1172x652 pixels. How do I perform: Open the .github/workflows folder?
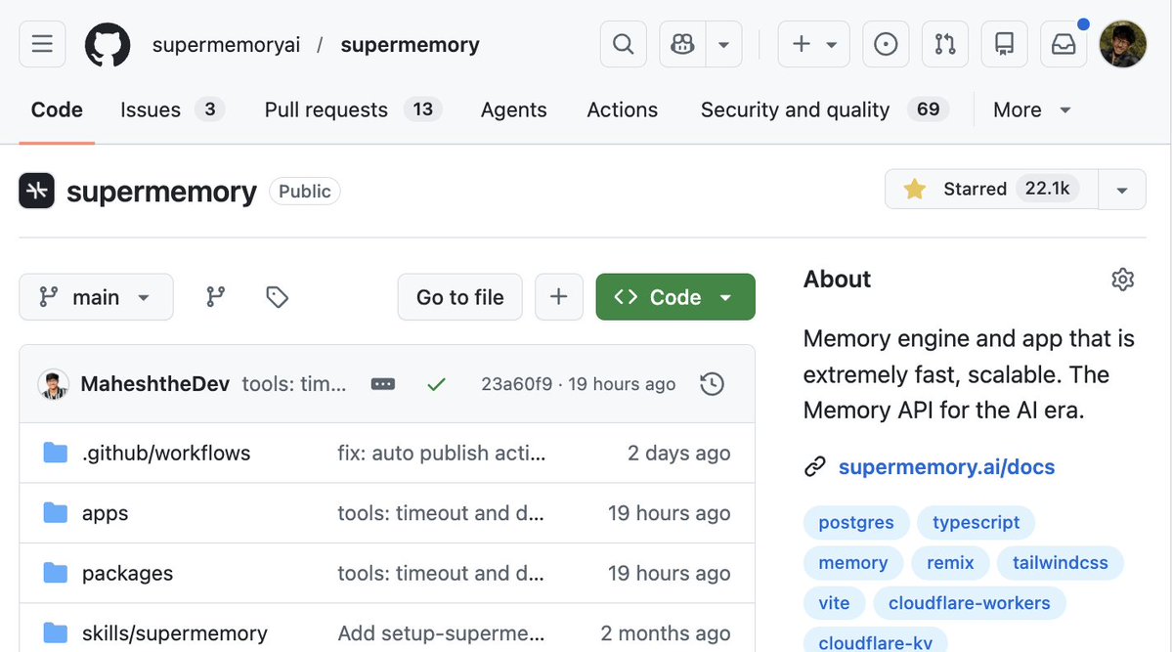[x=166, y=454]
